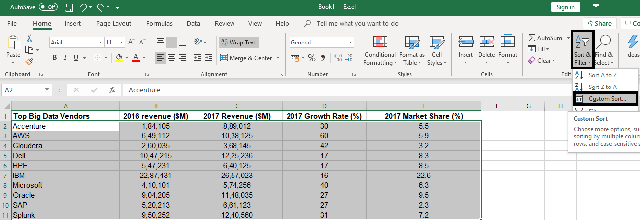Open the File tab
Viewport: 640px width, 220px height.
coord(12,23)
